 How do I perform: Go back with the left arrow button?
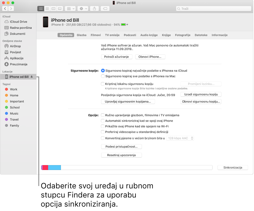[x=5, y=9]
